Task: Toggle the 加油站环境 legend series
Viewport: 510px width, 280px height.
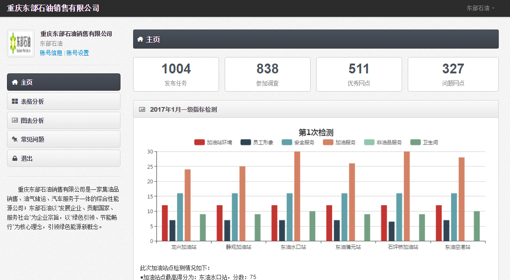Action: (x=213, y=142)
